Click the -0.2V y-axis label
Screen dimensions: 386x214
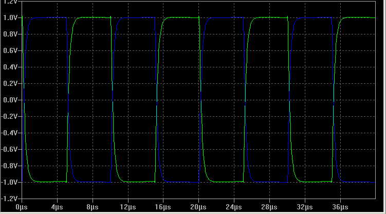[x=9, y=116]
